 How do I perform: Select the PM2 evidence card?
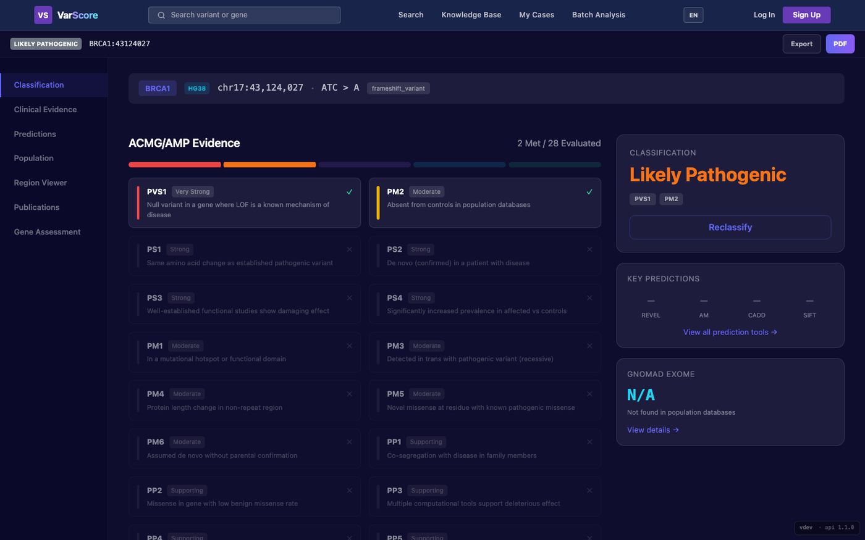pos(485,203)
